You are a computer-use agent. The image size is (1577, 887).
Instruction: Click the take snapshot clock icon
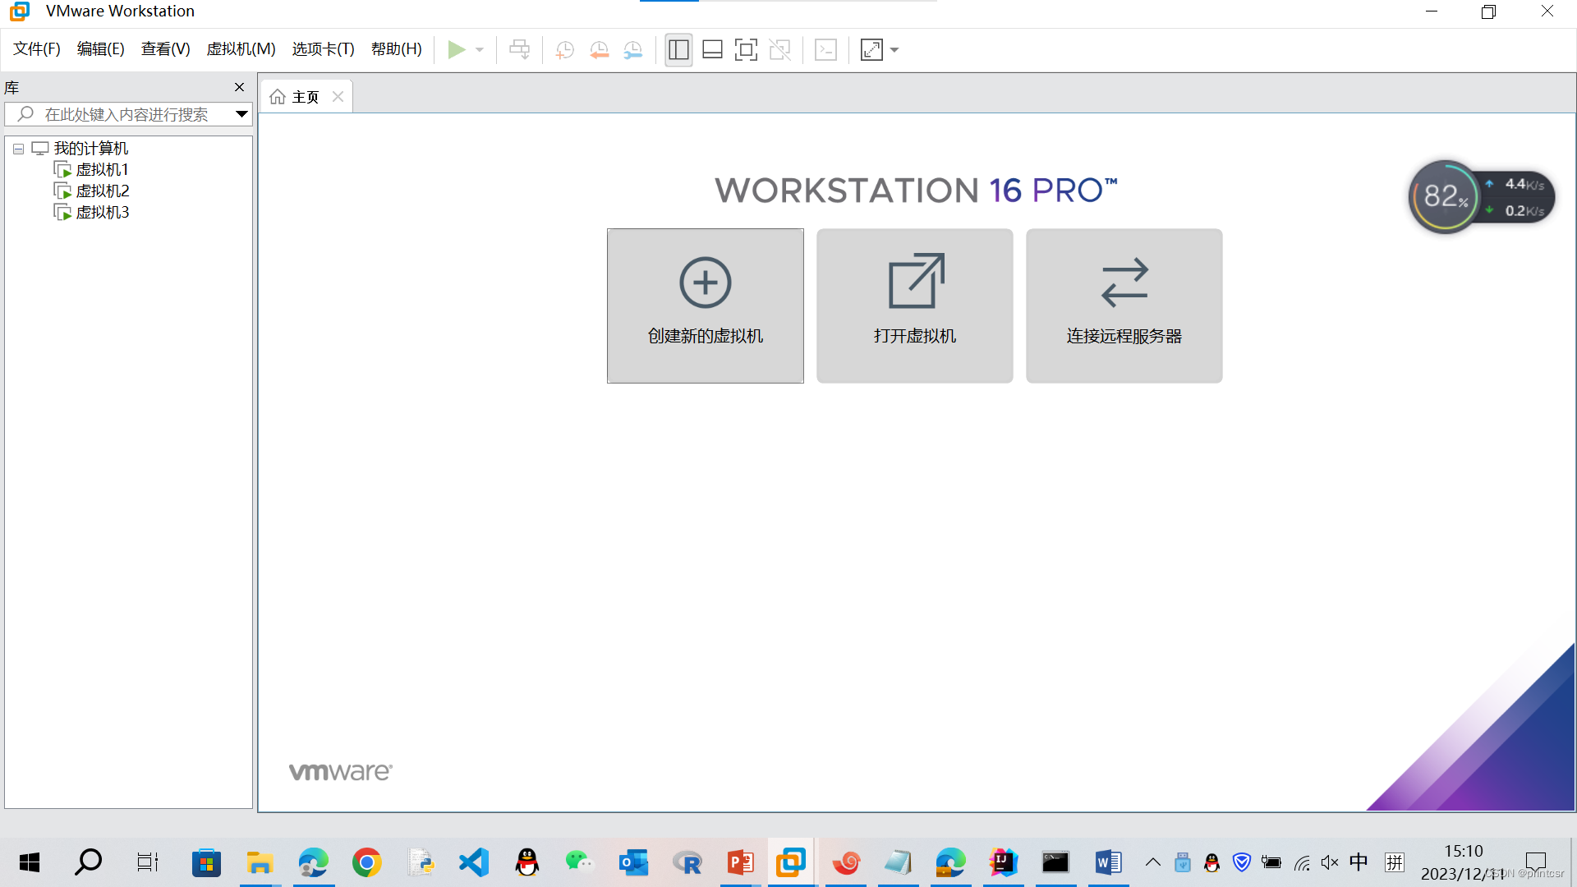[564, 50]
